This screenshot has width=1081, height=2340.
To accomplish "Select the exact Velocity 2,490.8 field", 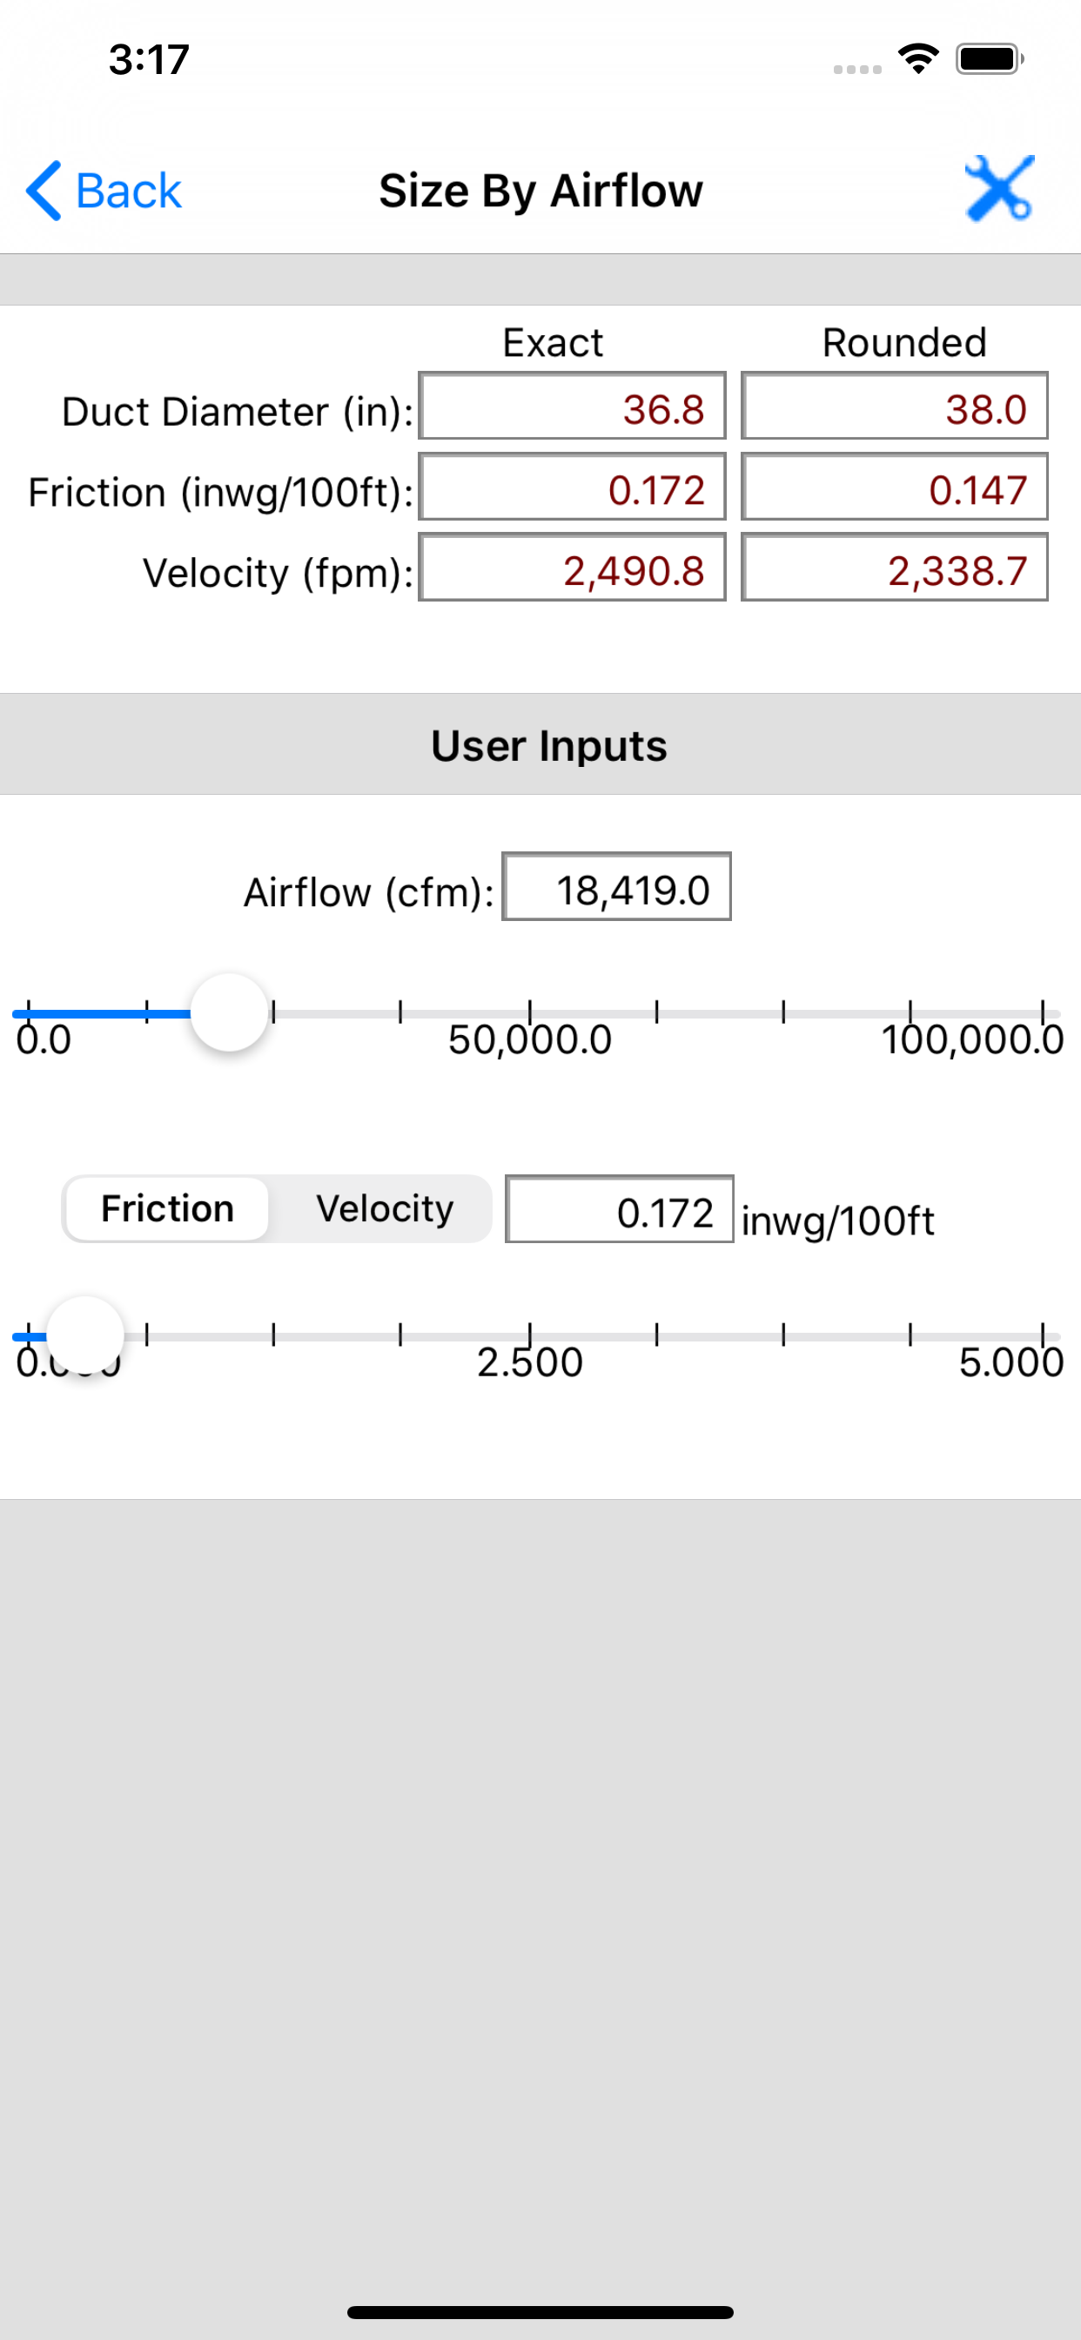I will tap(573, 567).
